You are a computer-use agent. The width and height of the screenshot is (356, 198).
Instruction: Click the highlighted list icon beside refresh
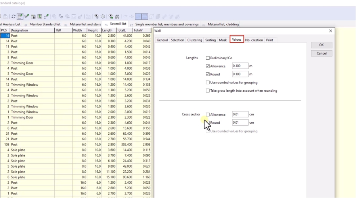click(20, 17)
